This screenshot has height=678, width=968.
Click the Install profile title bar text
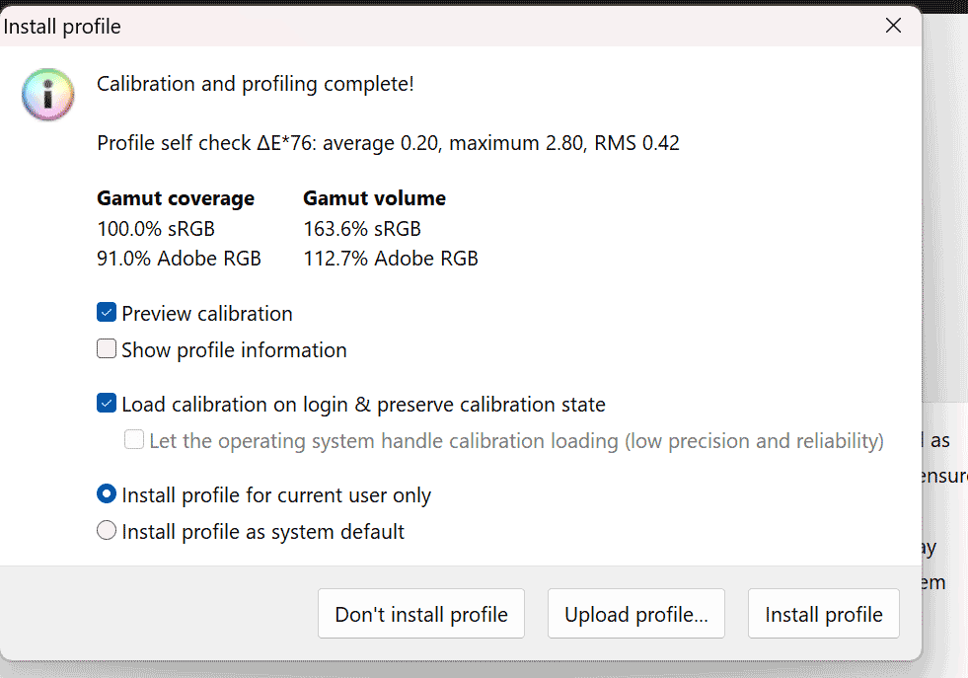click(63, 27)
